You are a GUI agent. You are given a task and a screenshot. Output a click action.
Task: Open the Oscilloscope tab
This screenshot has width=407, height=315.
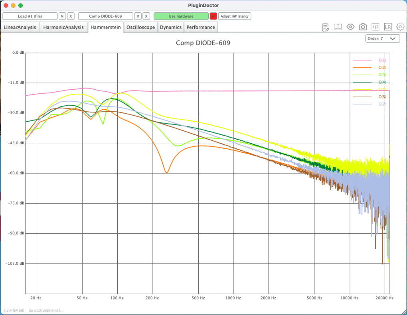coord(140,28)
